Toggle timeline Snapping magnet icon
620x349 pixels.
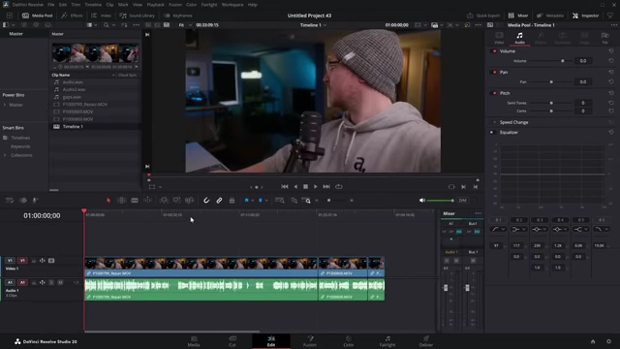(206, 201)
